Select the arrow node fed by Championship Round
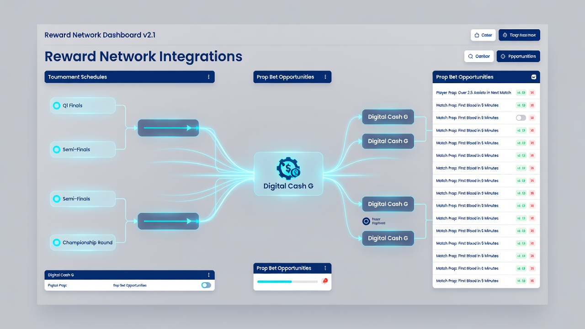This screenshot has width=585, height=329. [x=168, y=221]
